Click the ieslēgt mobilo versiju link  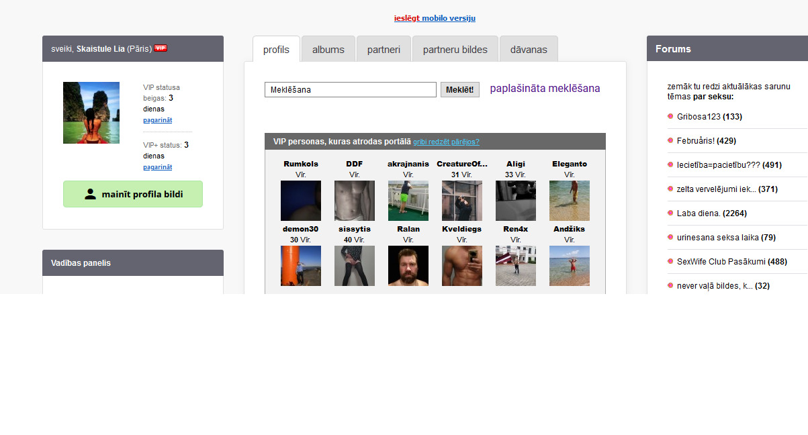[x=435, y=18]
